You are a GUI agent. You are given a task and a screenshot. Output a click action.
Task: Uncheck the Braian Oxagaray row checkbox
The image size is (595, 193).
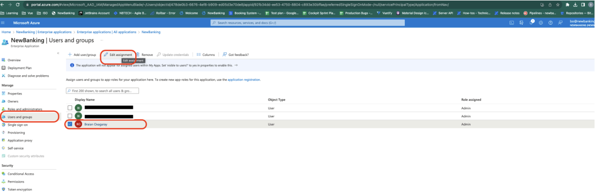pos(70,124)
